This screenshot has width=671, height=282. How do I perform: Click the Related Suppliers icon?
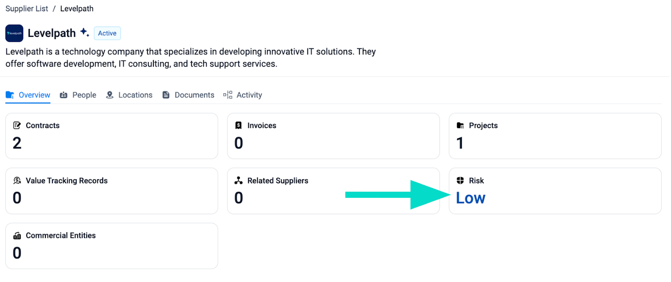click(x=239, y=181)
